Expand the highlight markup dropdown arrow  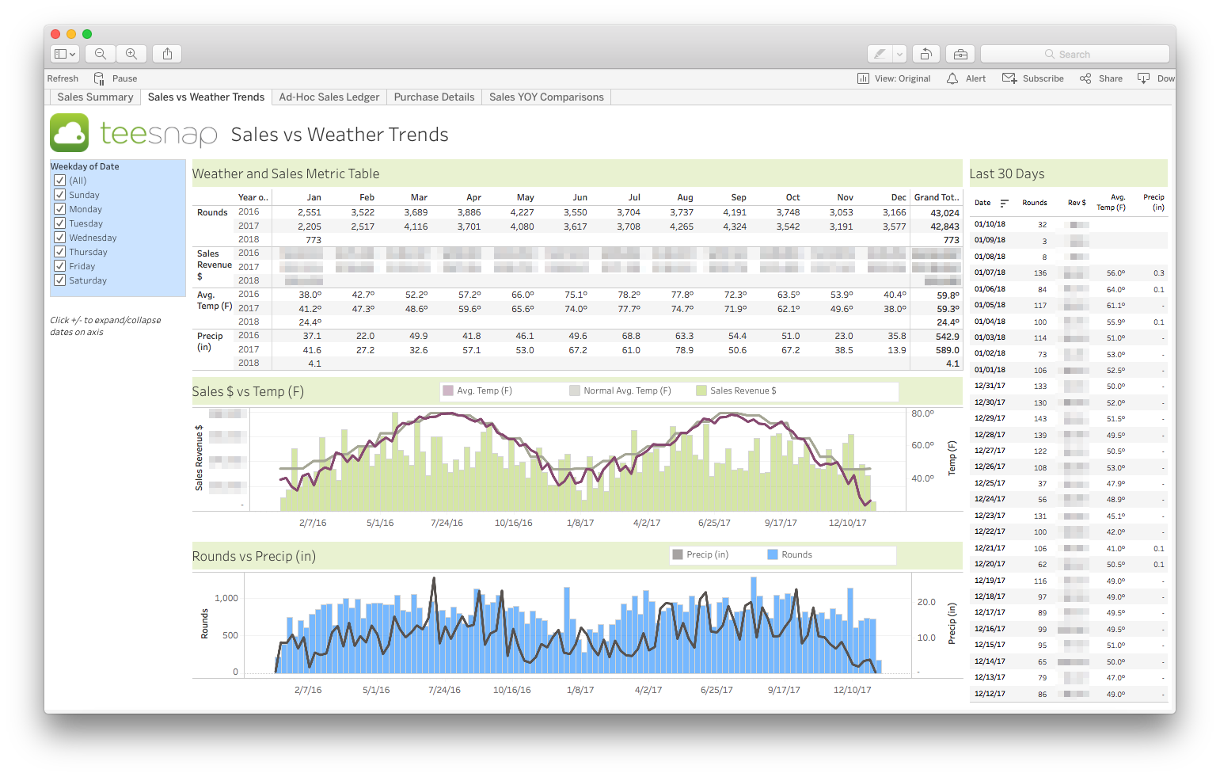pyautogui.click(x=899, y=54)
